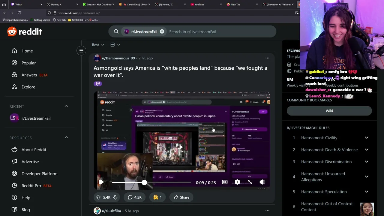
Task: Play the embedded video
Action: click(x=101, y=182)
